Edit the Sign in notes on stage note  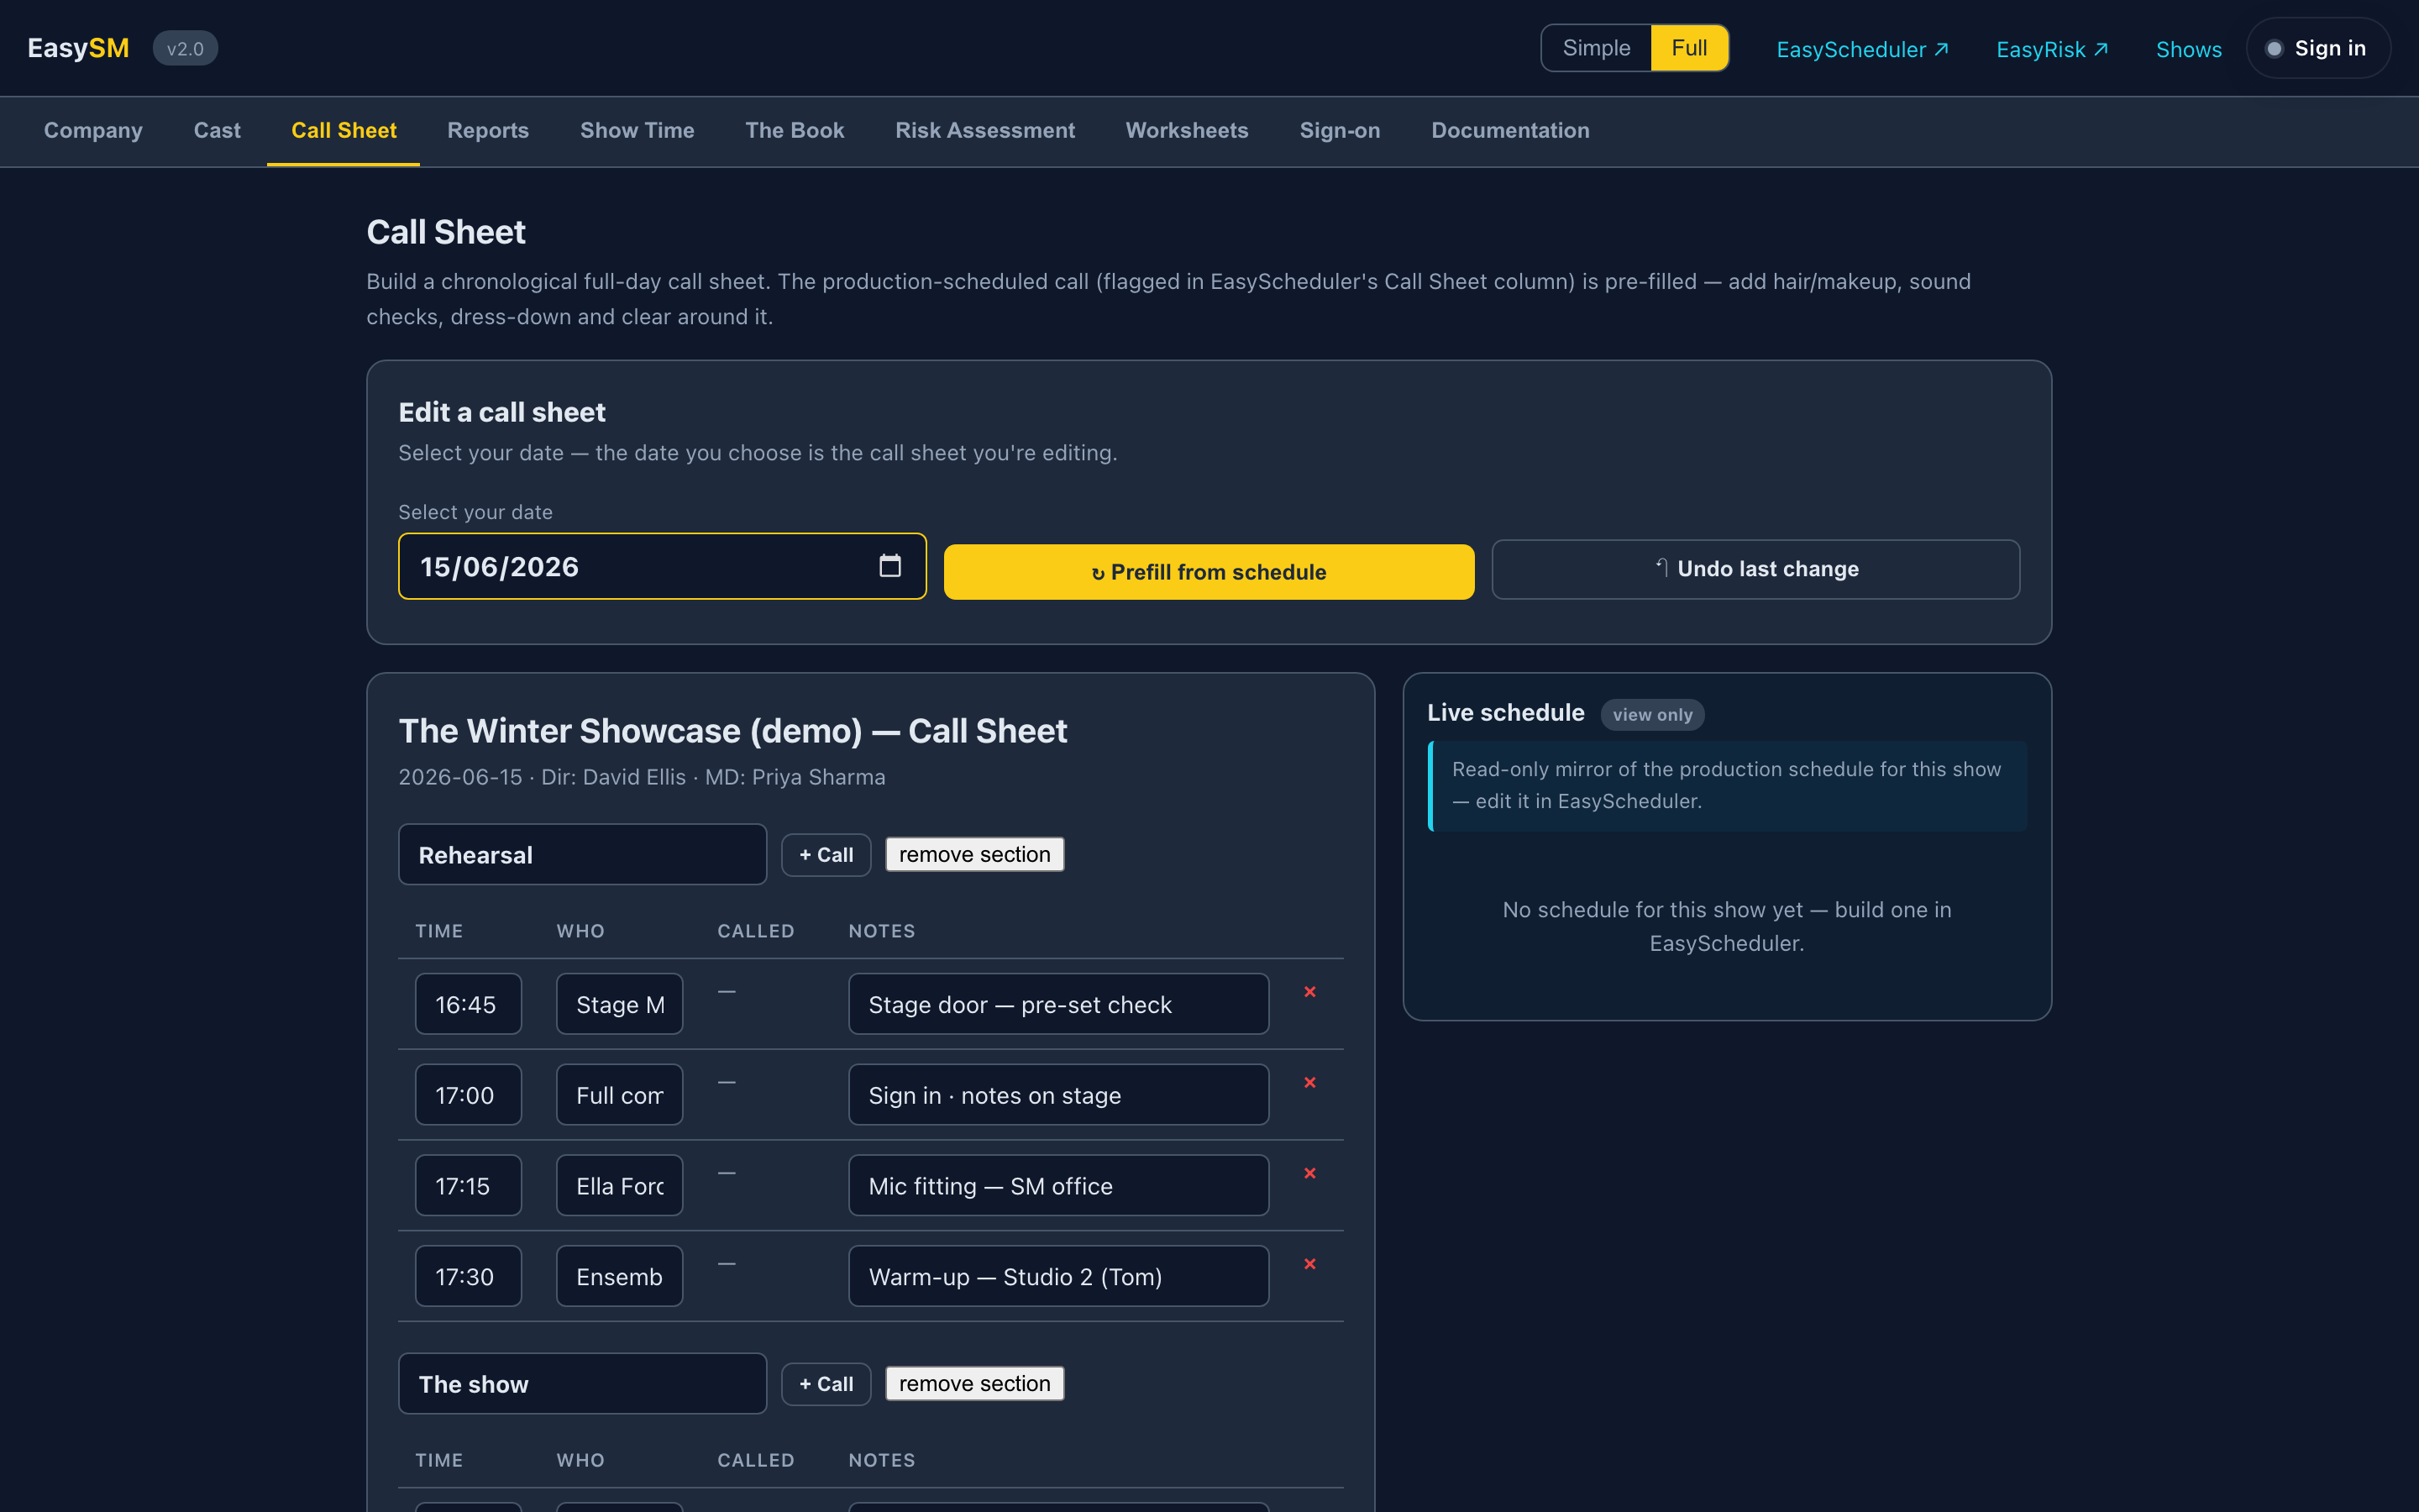pos(1058,1095)
